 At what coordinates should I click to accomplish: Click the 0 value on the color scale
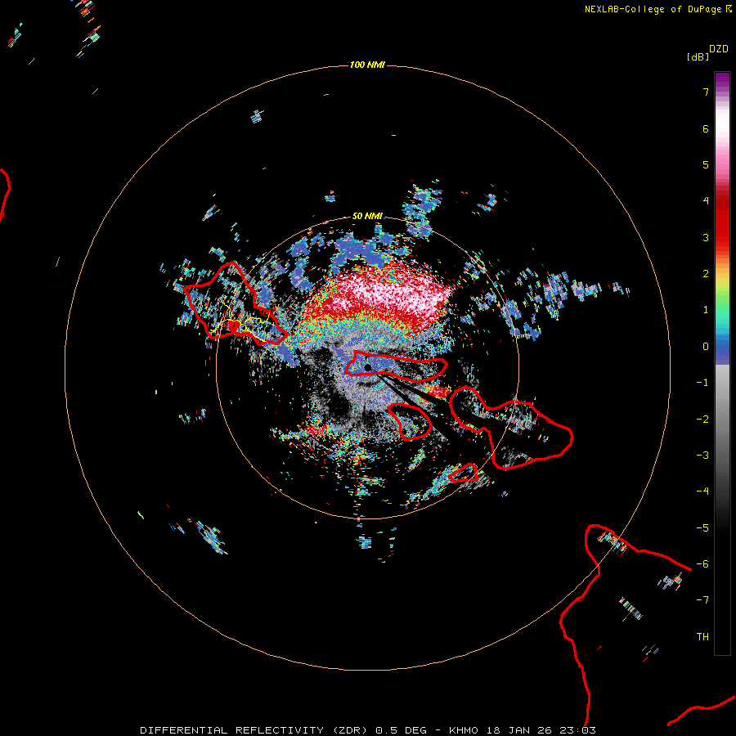706,347
